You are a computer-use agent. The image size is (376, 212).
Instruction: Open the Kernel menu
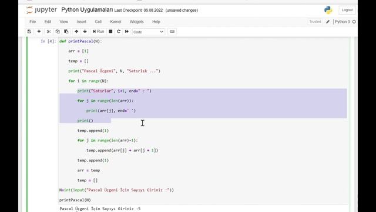116,22
